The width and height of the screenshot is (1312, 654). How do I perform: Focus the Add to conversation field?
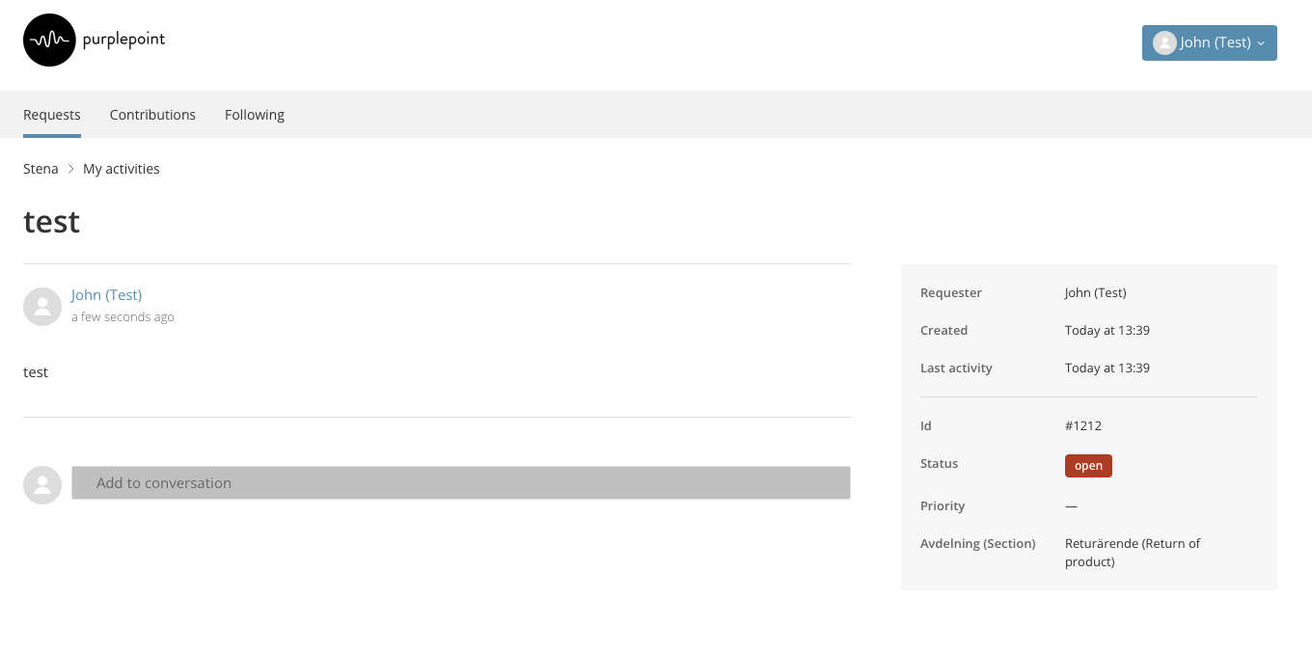pyautogui.click(x=461, y=483)
